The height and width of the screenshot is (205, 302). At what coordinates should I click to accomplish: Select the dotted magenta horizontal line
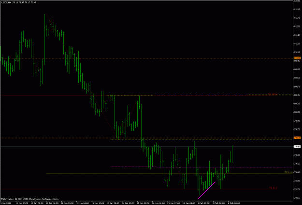201,167
